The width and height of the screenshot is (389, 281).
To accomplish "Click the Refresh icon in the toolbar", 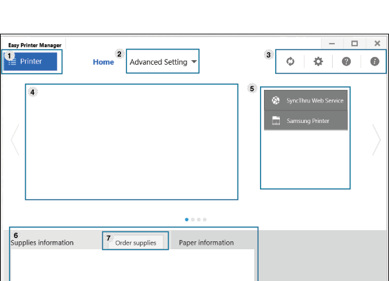I will click(x=290, y=61).
